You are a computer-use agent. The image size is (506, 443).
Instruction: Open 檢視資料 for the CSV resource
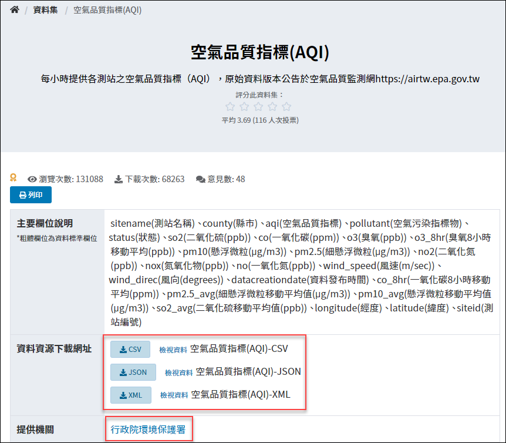[x=173, y=350]
